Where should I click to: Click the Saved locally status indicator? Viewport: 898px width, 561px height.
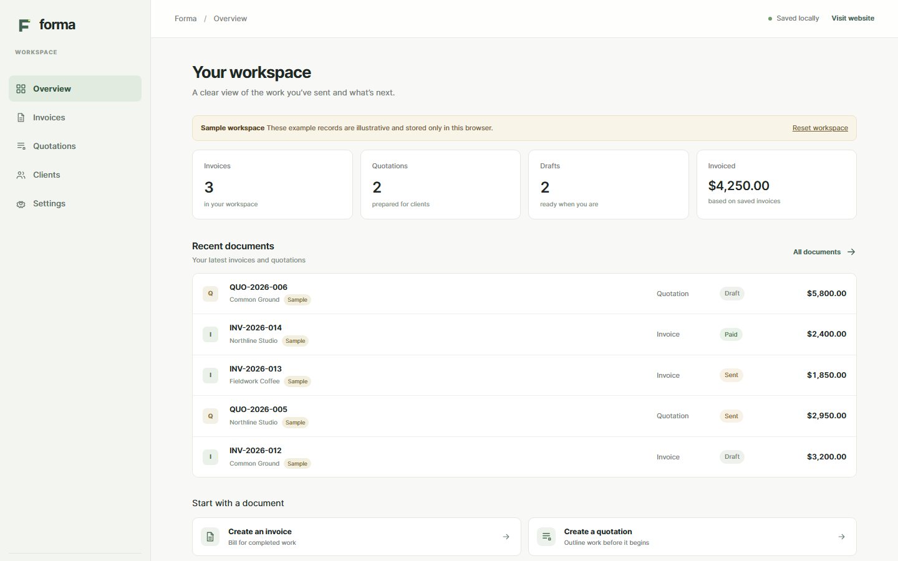click(x=793, y=19)
